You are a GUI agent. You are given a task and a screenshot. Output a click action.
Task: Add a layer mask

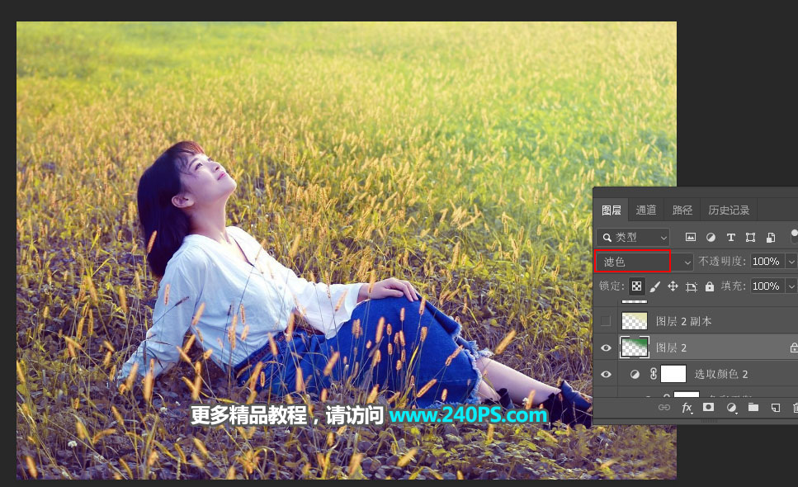(708, 407)
